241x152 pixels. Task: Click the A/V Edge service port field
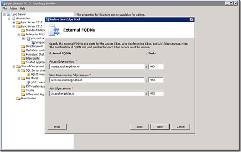pyautogui.click(x=156, y=93)
